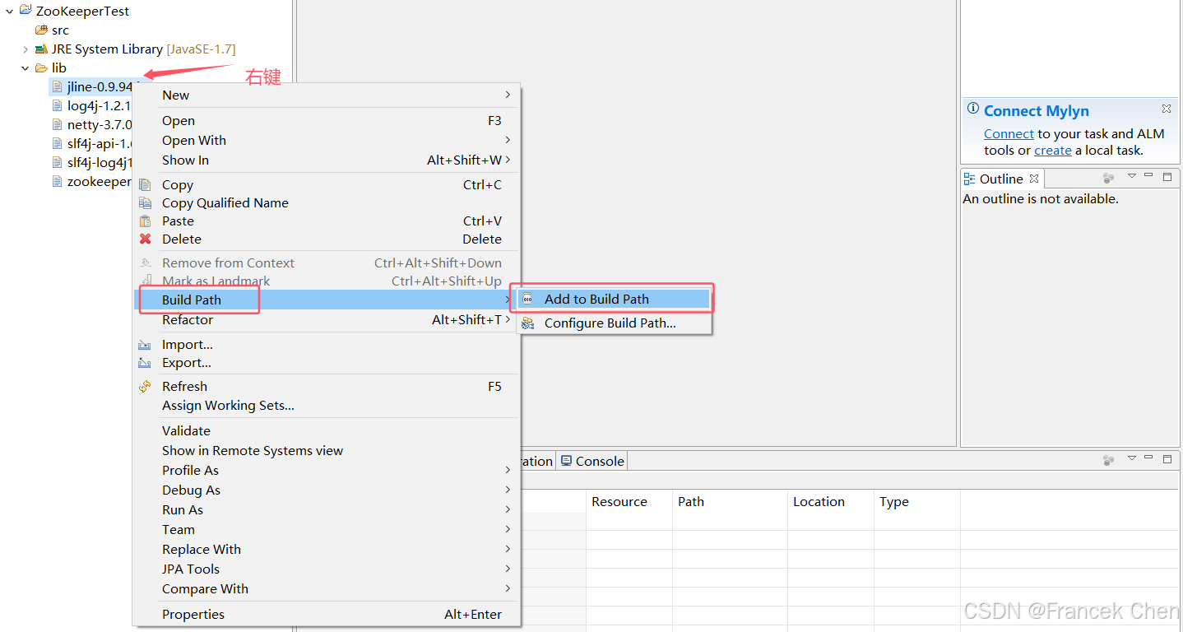Screen dimensions: 1183x632
Task: Click the Path column header
Action: pyautogui.click(x=691, y=502)
